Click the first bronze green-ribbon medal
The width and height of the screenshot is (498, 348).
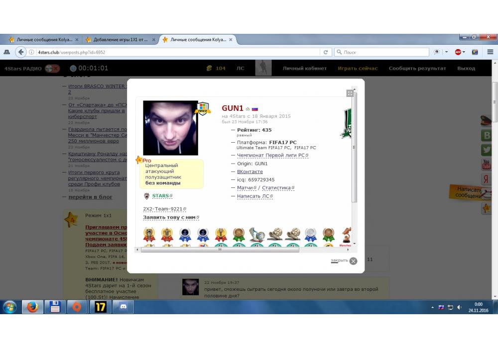(x=239, y=235)
